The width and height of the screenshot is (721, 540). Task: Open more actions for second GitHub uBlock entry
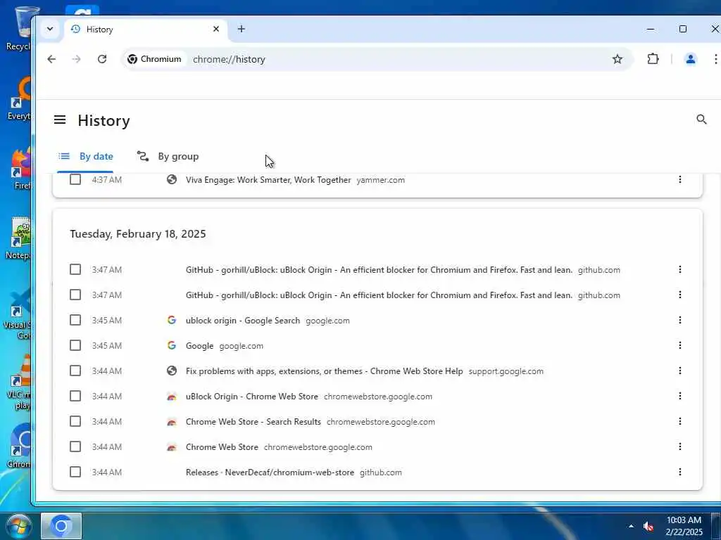tap(679, 295)
